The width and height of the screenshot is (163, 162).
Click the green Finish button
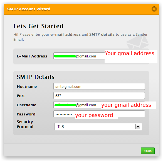pos(148,151)
